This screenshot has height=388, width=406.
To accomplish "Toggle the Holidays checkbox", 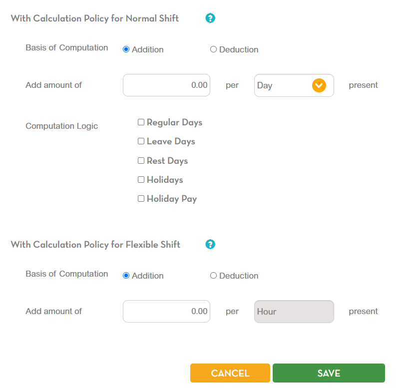I will coord(141,180).
